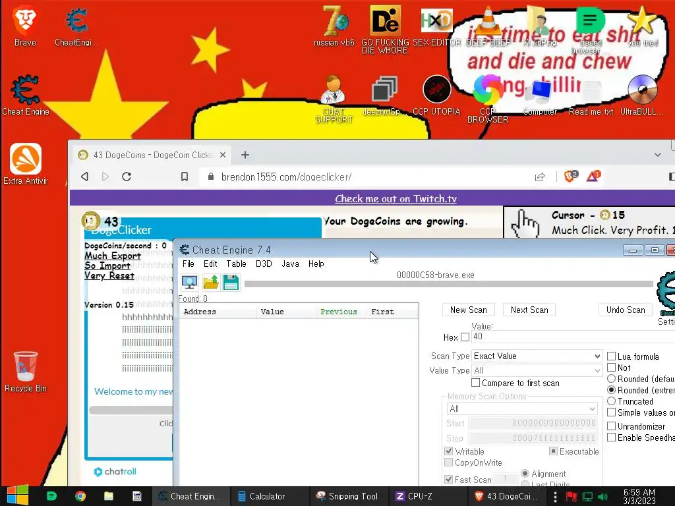Open the Computer desktop icon
Screen dimensions: 675x506
(x=540, y=95)
